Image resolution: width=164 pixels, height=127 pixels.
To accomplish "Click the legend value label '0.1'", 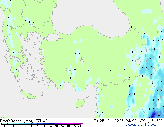I will tap(3, 126).
